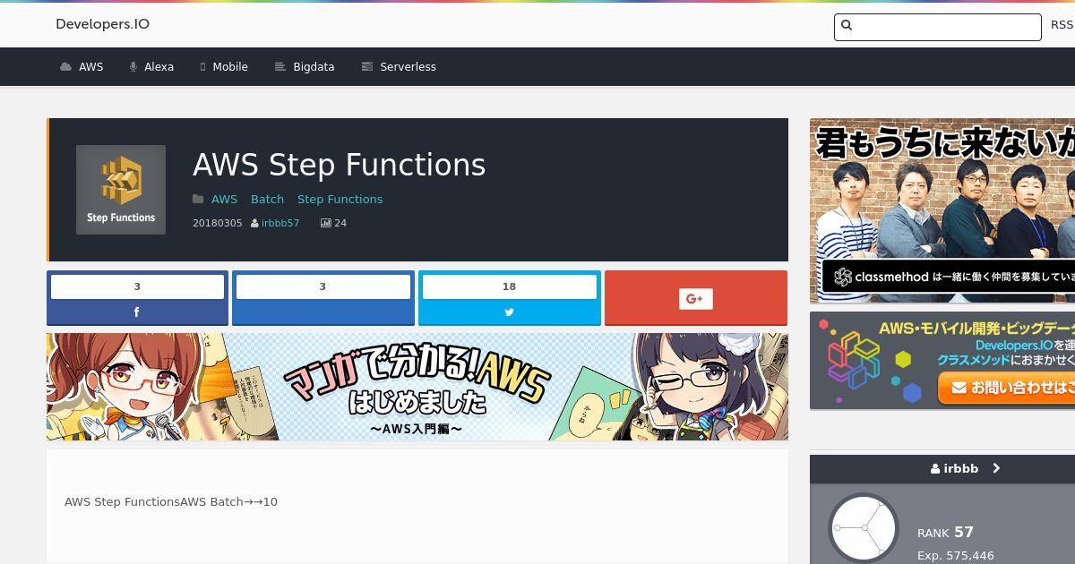Click the round author avatar image
The image size is (1075, 564).
pyautogui.click(x=864, y=528)
